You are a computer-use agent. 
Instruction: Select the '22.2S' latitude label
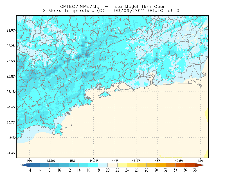coord(10,46)
